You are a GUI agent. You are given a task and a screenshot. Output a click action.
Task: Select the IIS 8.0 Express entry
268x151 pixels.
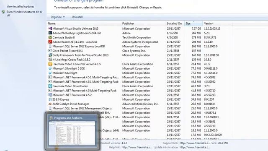coord(61,99)
